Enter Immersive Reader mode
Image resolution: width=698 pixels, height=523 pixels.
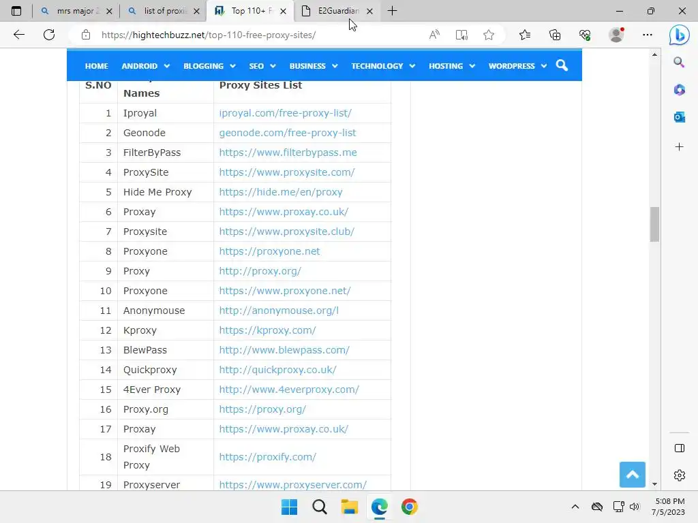click(461, 35)
